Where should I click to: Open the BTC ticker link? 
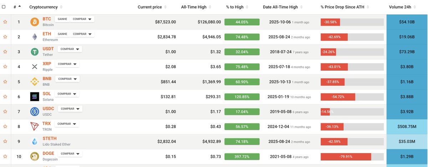point(47,19)
